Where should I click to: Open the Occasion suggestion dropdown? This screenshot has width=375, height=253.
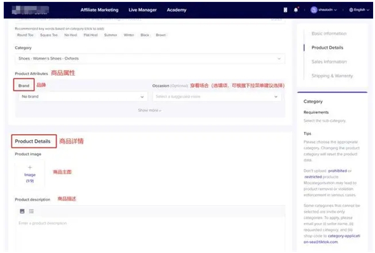point(217,97)
